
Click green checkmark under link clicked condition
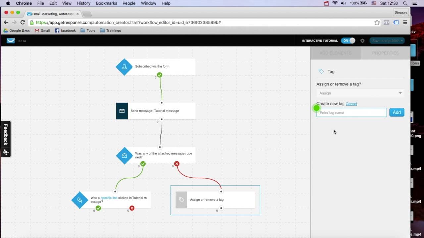click(x=98, y=208)
